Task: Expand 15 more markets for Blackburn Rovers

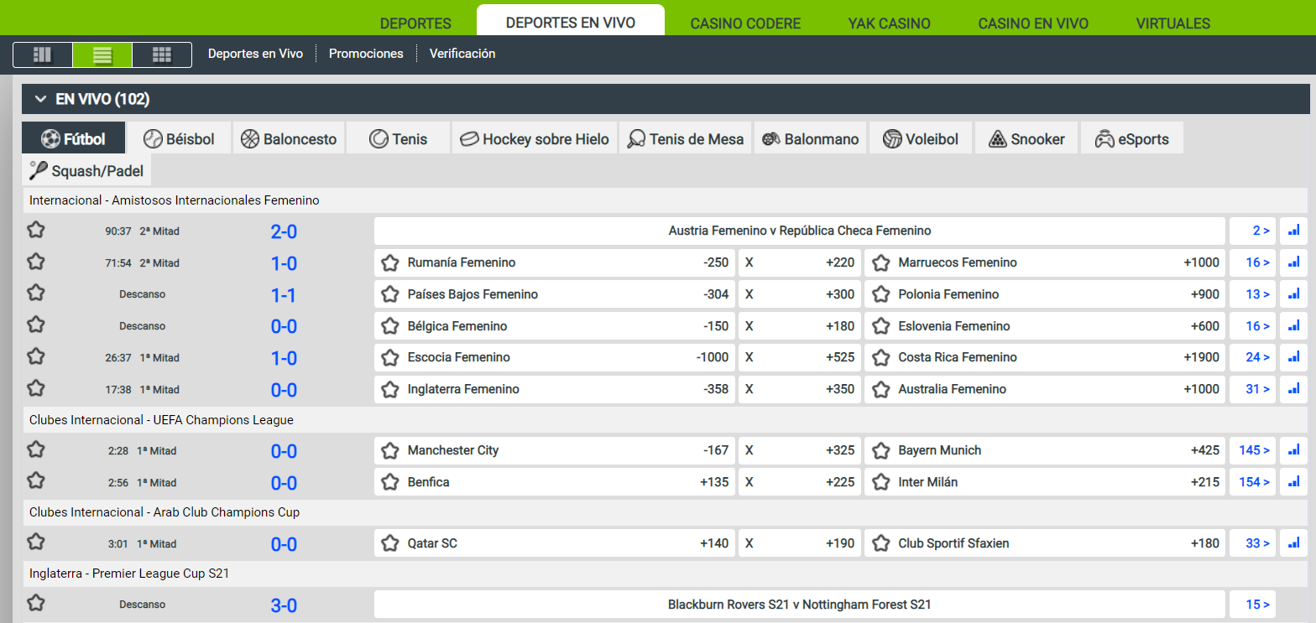Action: pos(1253,605)
